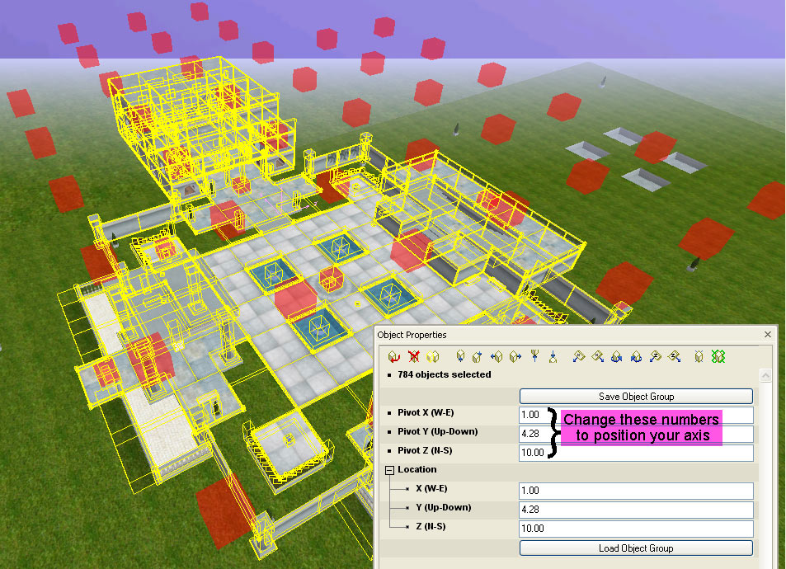The image size is (786, 569).
Task: Click the second rotate Y axis icon
Action: point(636,356)
